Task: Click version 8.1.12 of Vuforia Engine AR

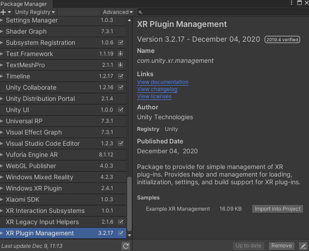Action: (106, 155)
